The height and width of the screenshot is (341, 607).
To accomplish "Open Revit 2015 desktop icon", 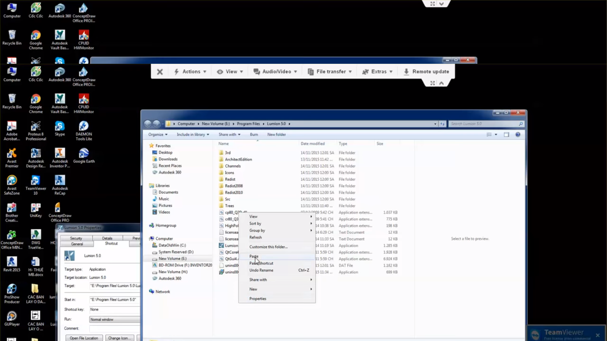I will point(12,263).
